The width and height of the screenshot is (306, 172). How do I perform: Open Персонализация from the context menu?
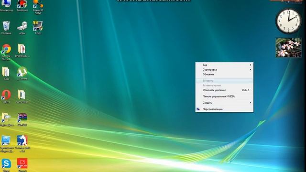point(224,109)
